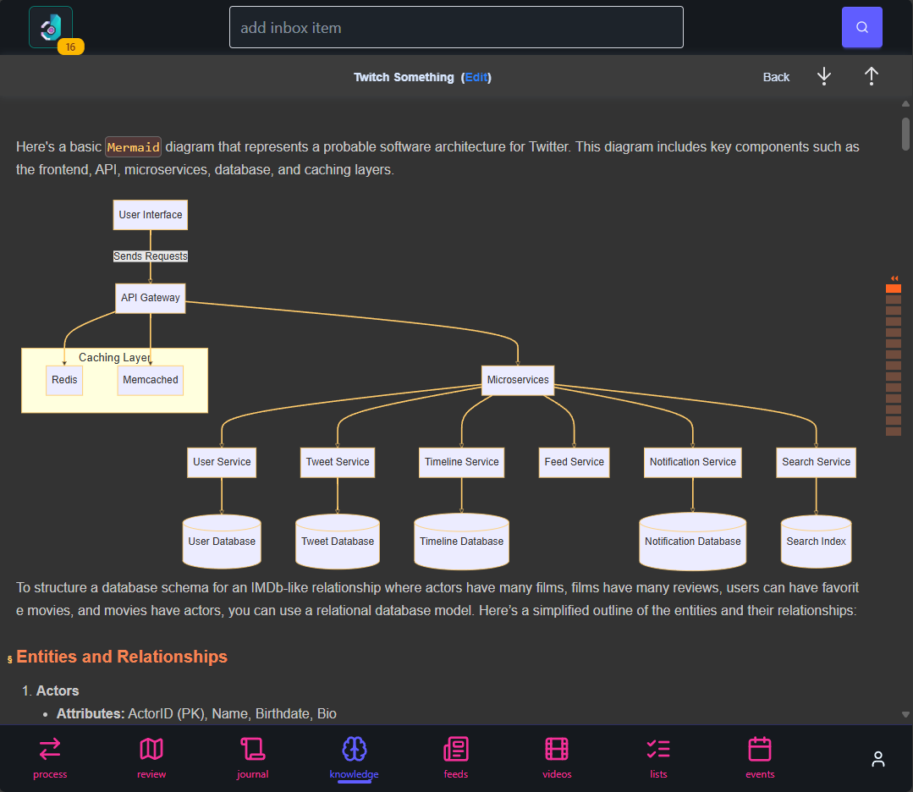
Task: Click the Tweet Service node
Action: [x=338, y=462]
